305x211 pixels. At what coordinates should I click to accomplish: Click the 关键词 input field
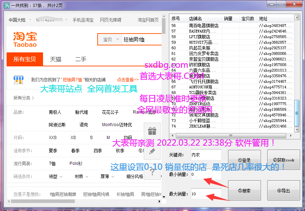tap(206, 154)
